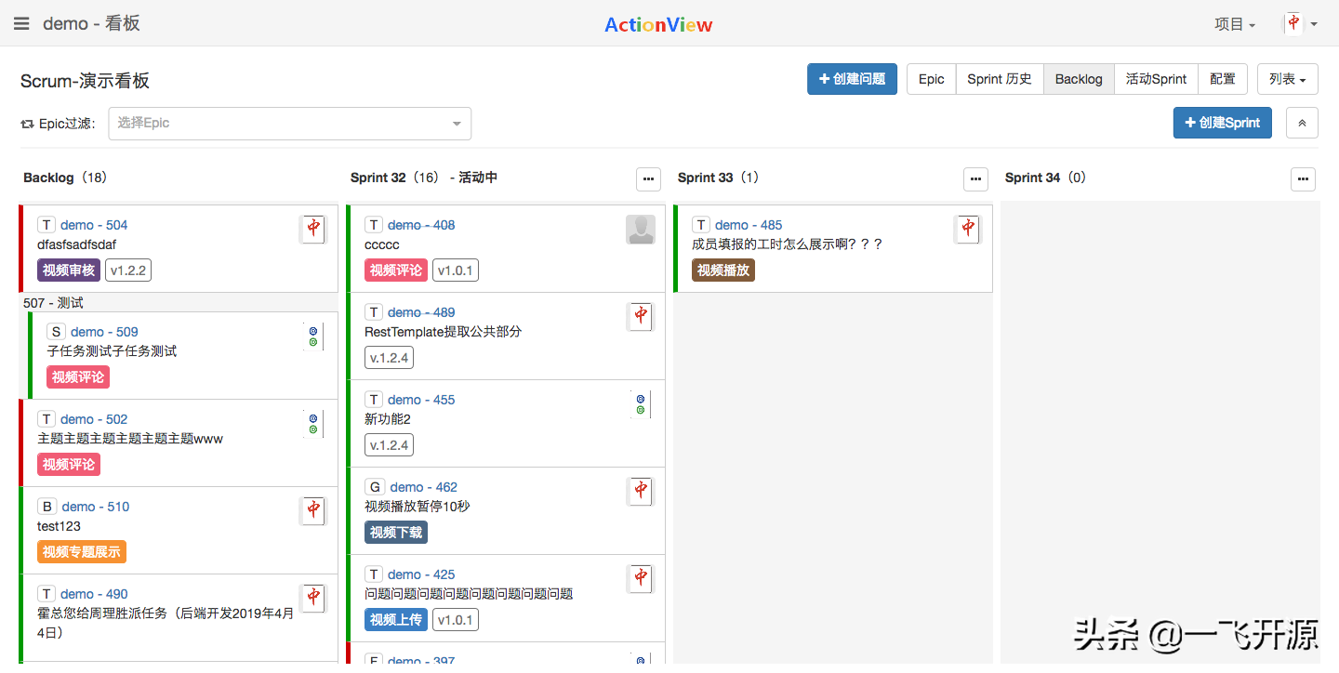
Task: Click the 创建问题 button
Action: click(853, 79)
